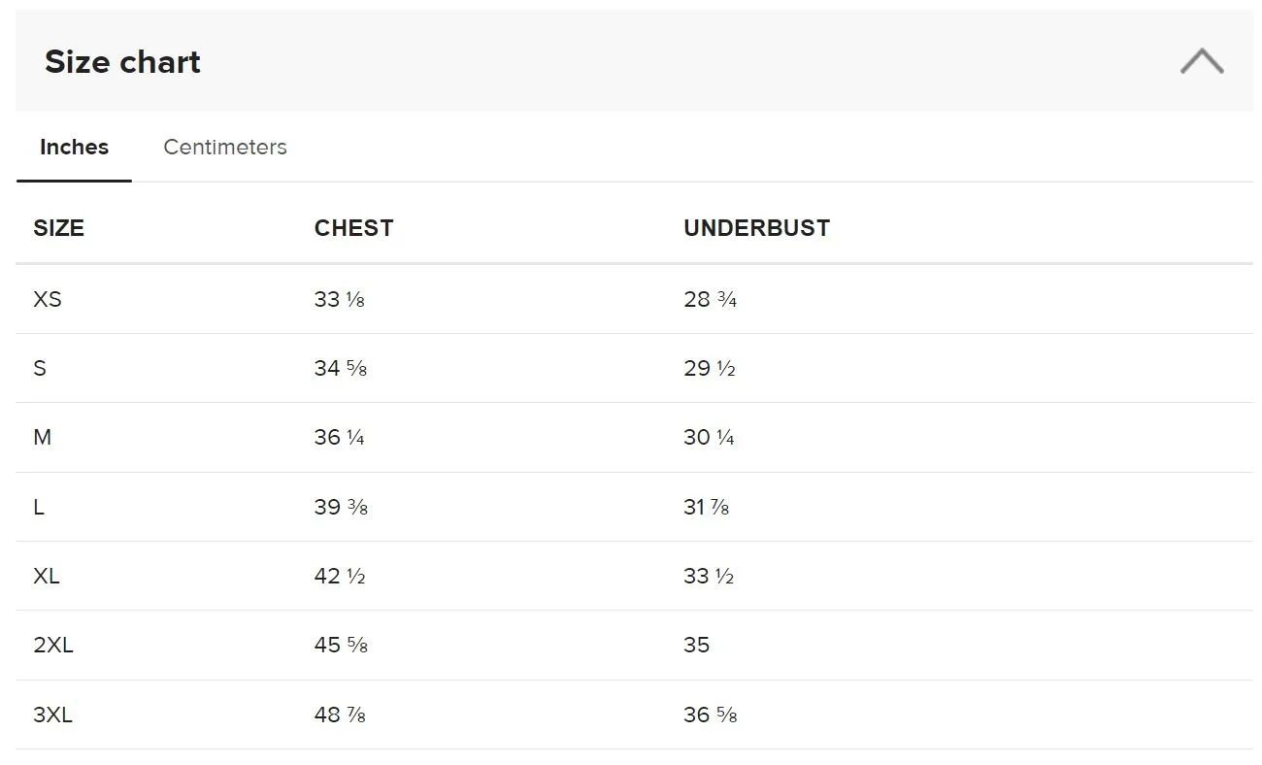The height and width of the screenshot is (765, 1262).
Task: Select the L size row label
Action: pyautogui.click(x=39, y=507)
